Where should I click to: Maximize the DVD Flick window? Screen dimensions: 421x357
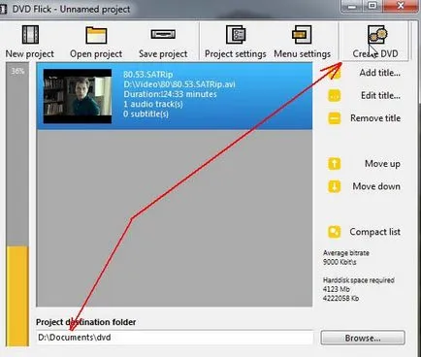click(372, 6)
